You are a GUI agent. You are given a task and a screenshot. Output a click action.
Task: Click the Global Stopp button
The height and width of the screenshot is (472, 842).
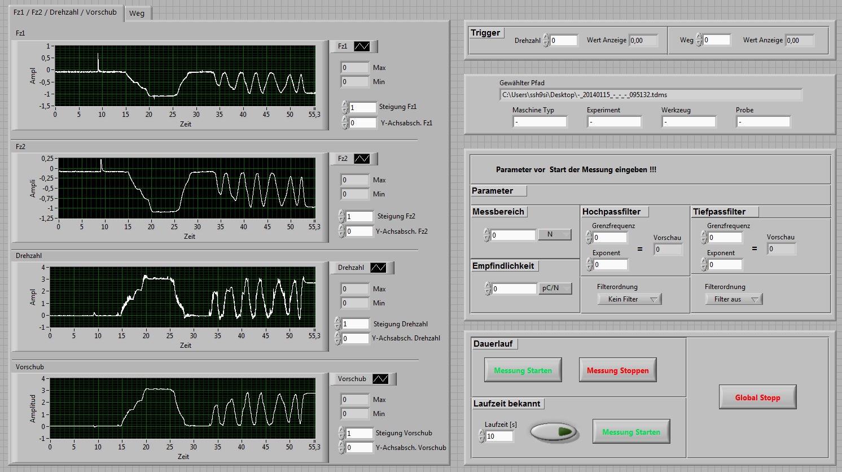coord(757,397)
